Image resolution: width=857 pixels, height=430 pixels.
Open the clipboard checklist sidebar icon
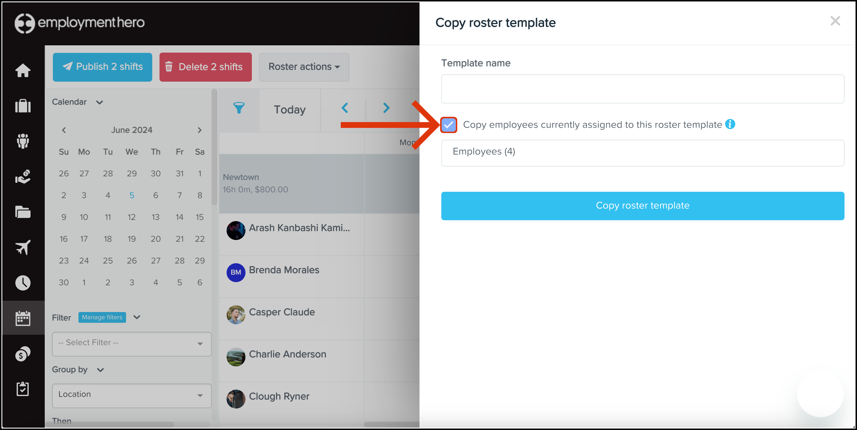tap(23, 389)
